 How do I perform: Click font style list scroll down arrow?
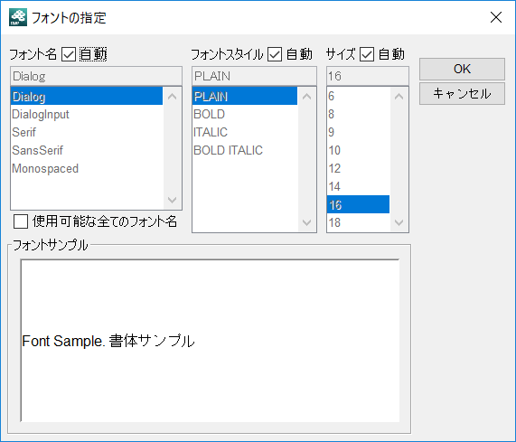(x=306, y=223)
